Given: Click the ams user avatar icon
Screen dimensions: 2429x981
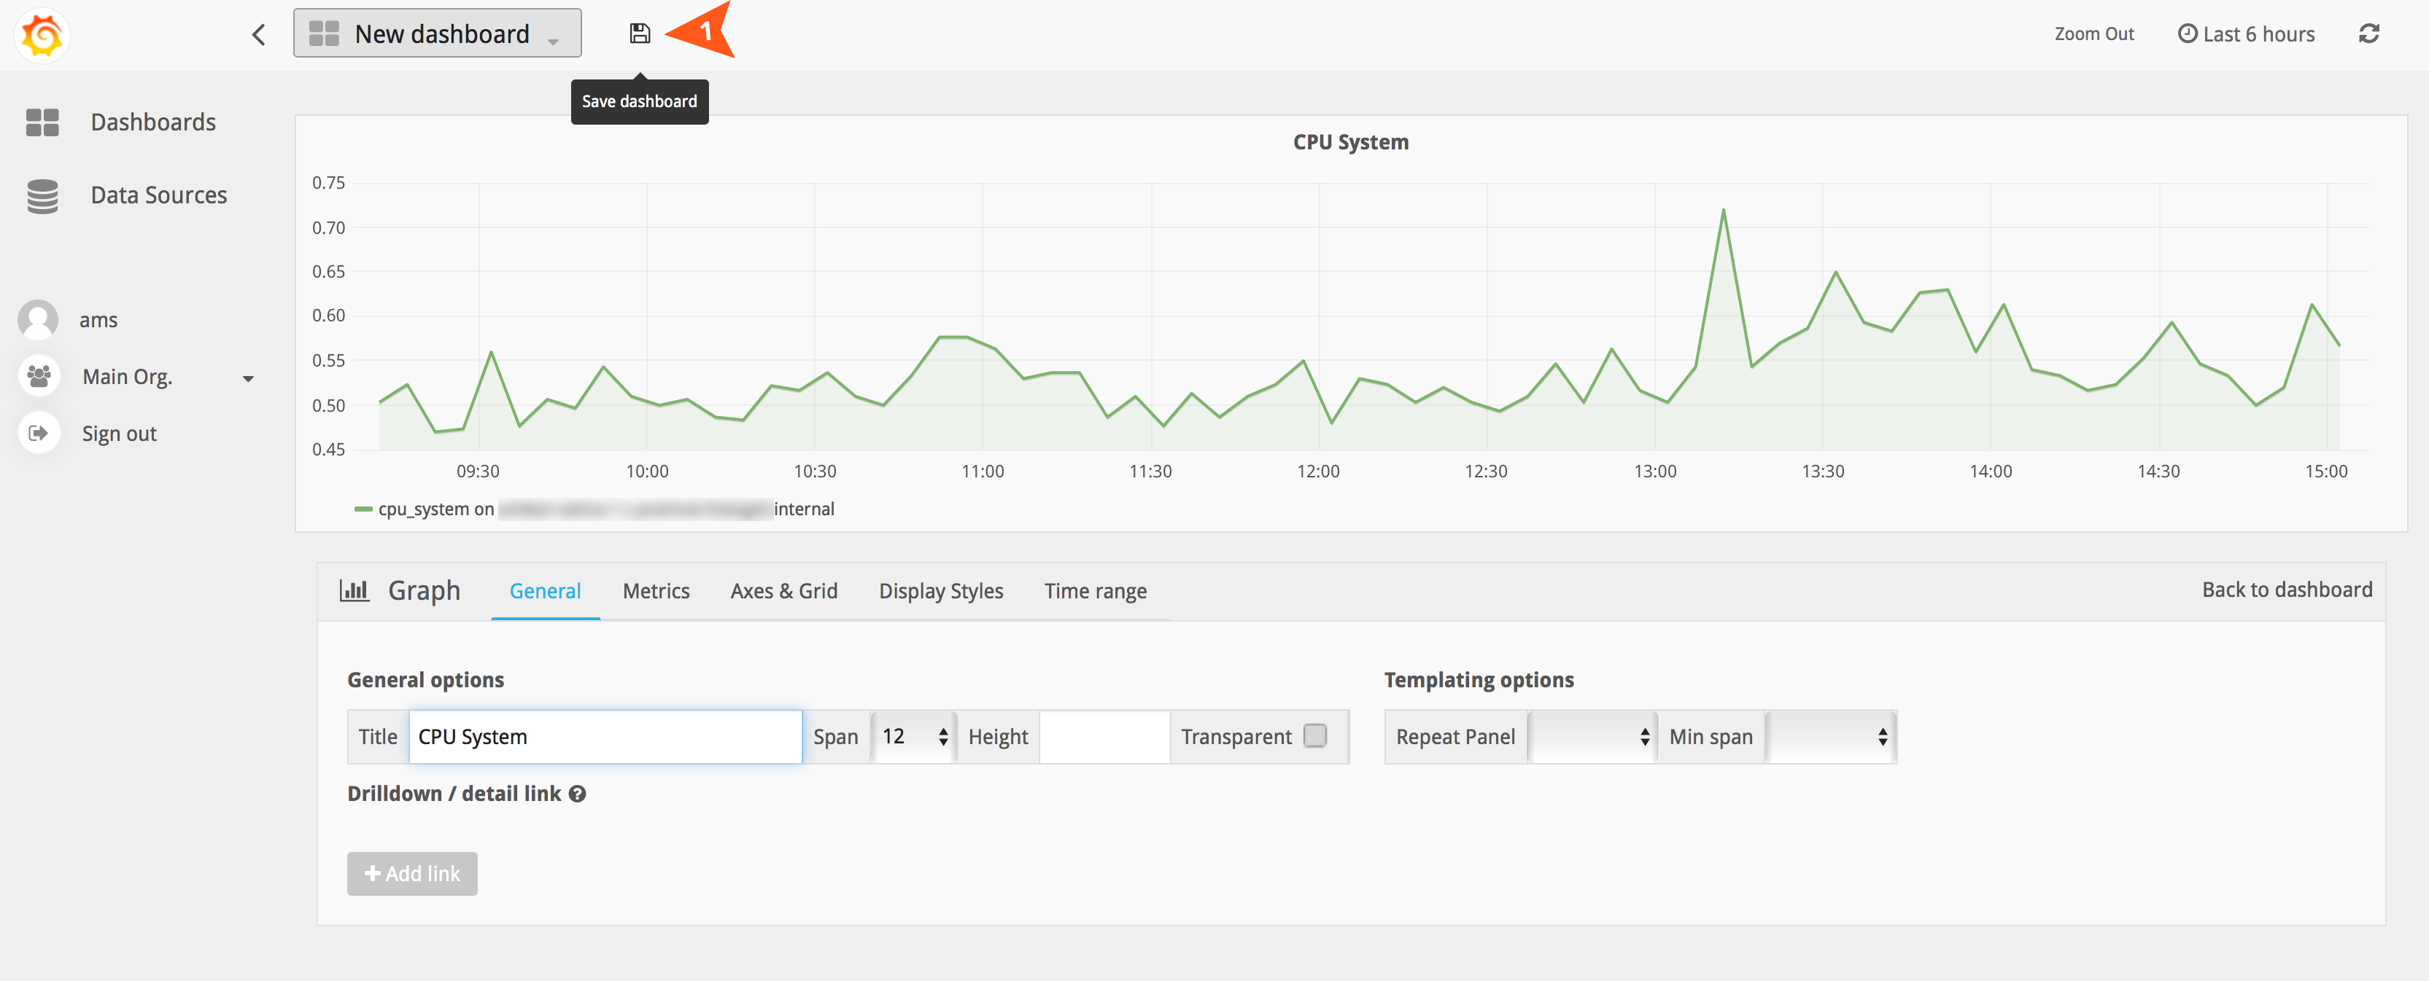Looking at the screenshot, I should click(39, 319).
